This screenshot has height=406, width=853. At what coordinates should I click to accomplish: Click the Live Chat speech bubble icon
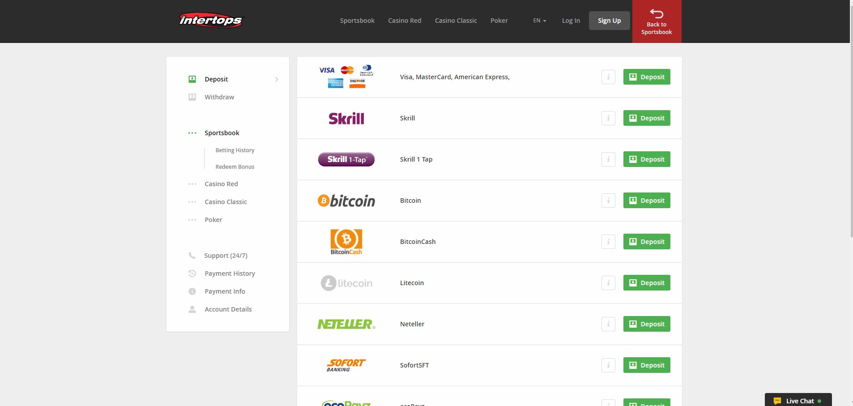point(777,401)
